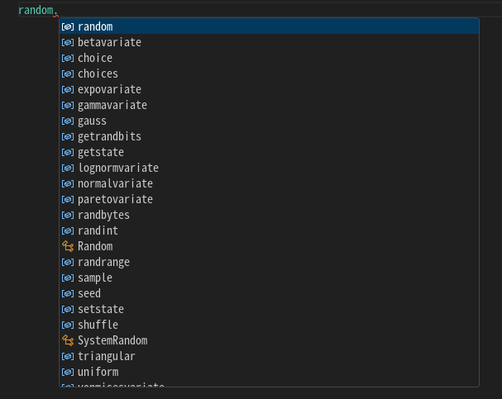
Task: Click the class icon next to SystemRandom
Action: point(68,340)
